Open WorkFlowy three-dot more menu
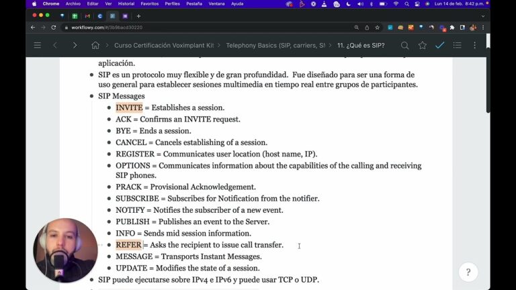516x290 pixels. click(x=474, y=46)
